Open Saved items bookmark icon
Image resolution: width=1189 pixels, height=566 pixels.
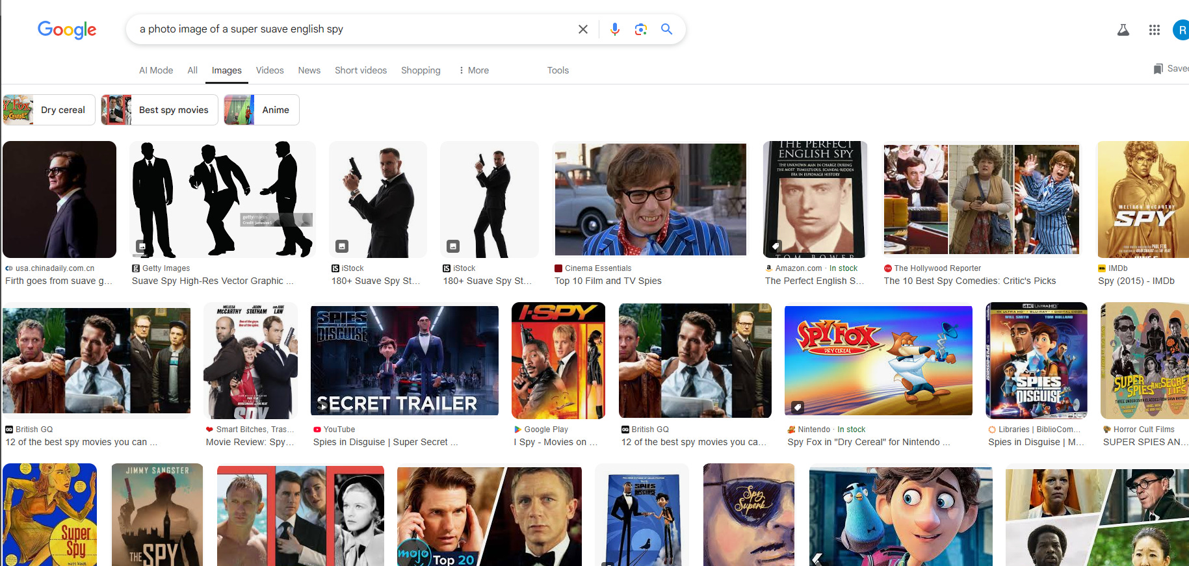pyautogui.click(x=1158, y=69)
